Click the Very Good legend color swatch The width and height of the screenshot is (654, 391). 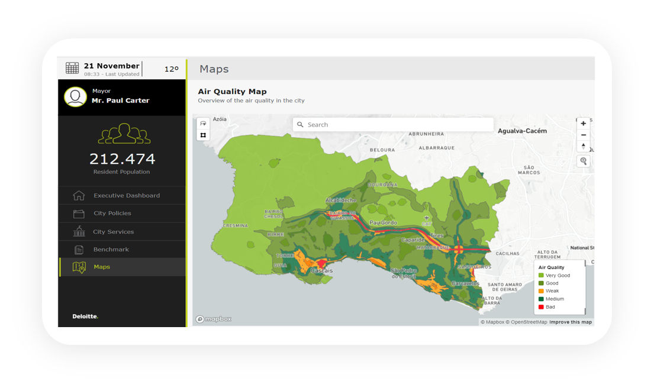[541, 276]
